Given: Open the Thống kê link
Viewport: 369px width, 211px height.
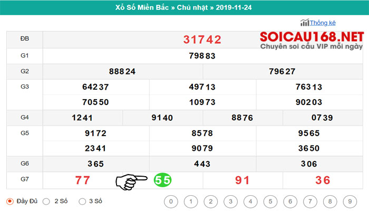Looking at the screenshot, I should 323,23.
